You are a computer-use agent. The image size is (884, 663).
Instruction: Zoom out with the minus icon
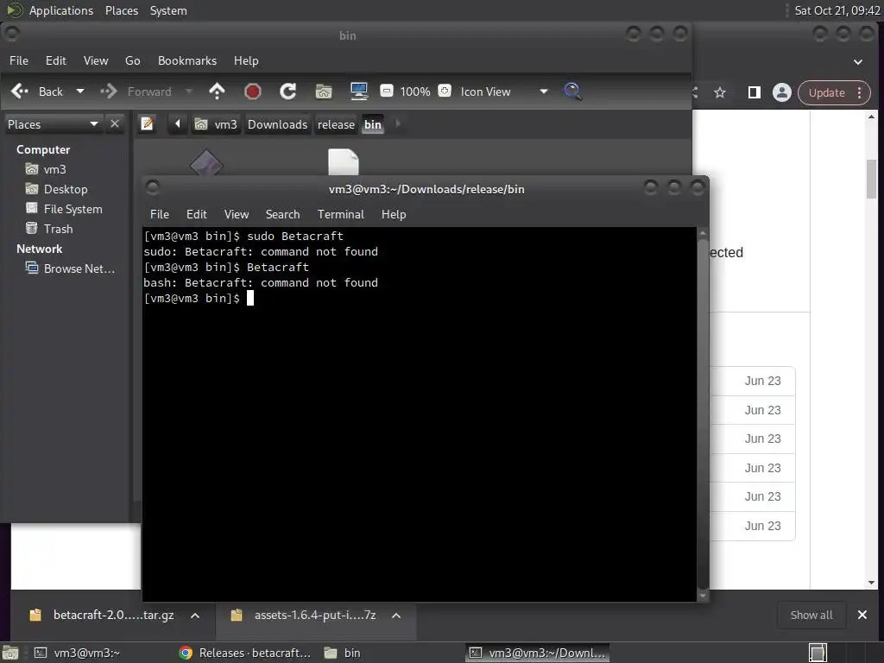(387, 91)
